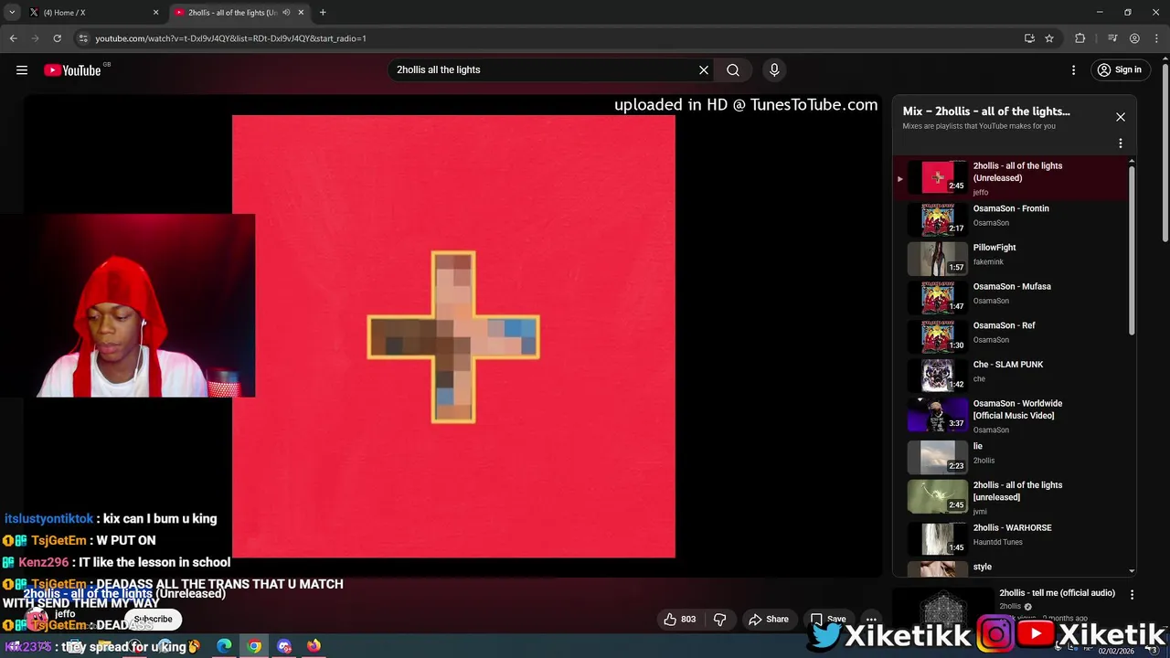Click the magnifier search button
The image size is (1170, 658).
(733, 69)
